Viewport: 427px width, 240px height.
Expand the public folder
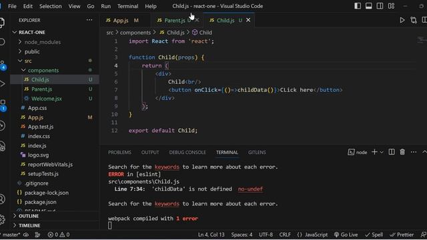tap(55, 51)
